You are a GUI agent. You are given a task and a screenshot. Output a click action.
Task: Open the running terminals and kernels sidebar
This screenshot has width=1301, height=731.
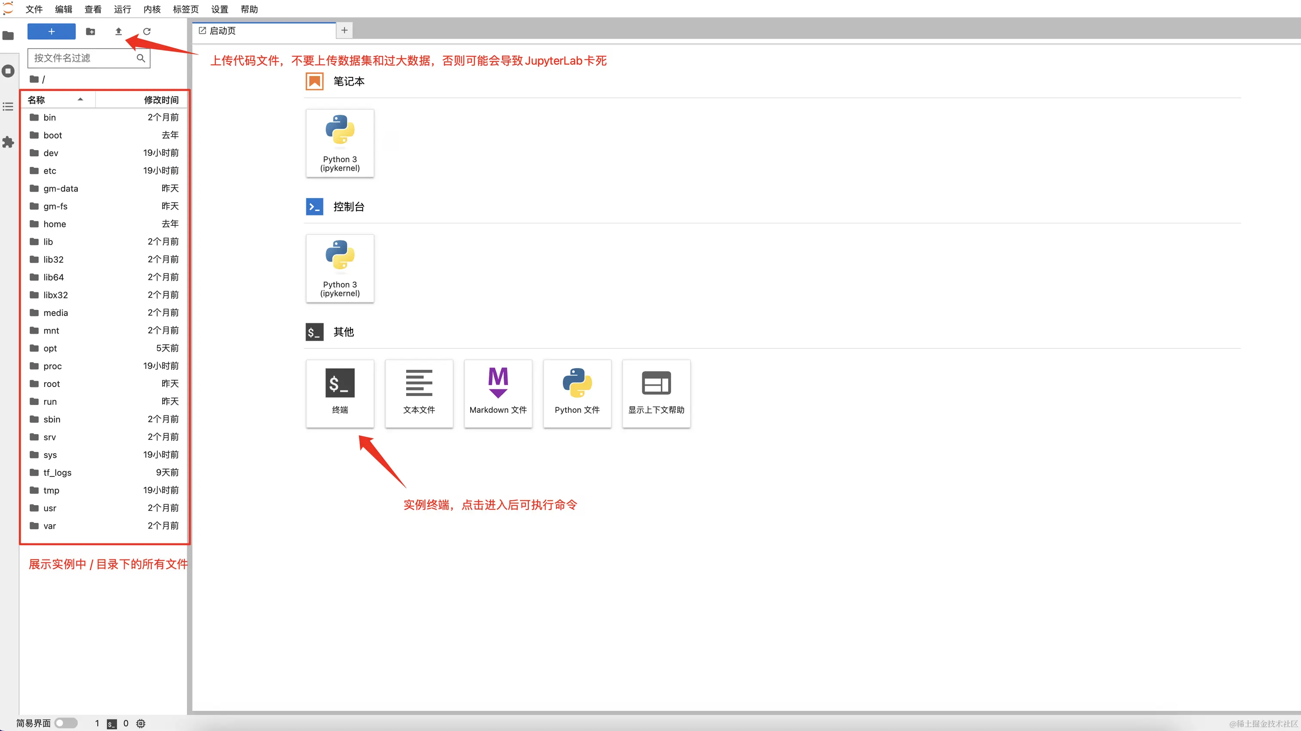(8, 71)
